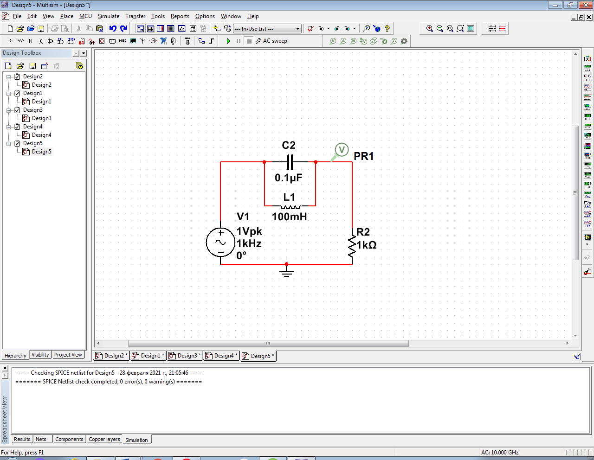Image resolution: width=594 pixels, height=460 pixels.
Task: Toggle the Design4 checkbox in tree
Action: click(17, 127)
